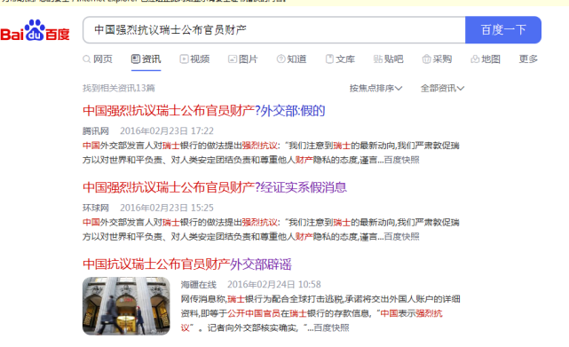Open the 网页 tab
Screen dimensions: 569x347
point(98,59)
